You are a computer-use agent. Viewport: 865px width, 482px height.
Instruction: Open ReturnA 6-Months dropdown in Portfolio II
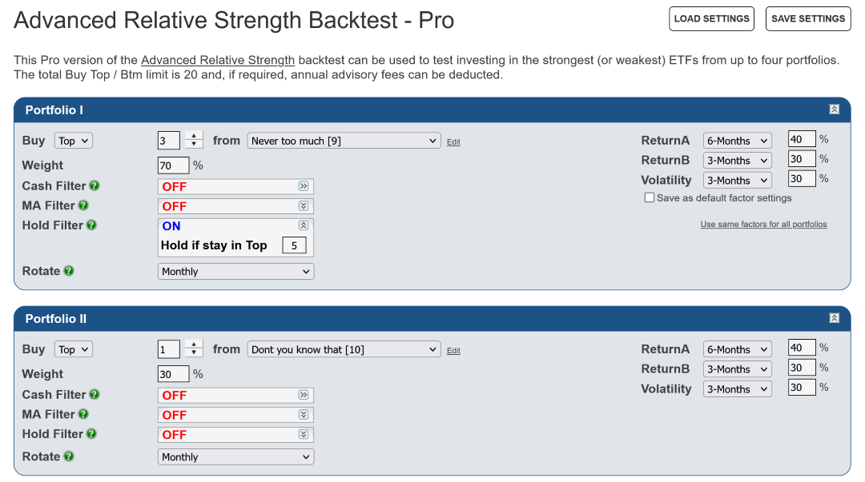pyautogui.click(x=737, y=349)
